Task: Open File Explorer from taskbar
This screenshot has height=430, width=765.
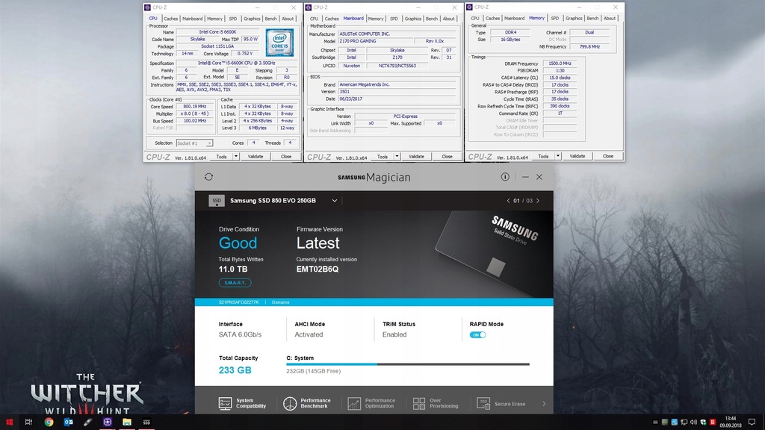Action: click(127, 422)
